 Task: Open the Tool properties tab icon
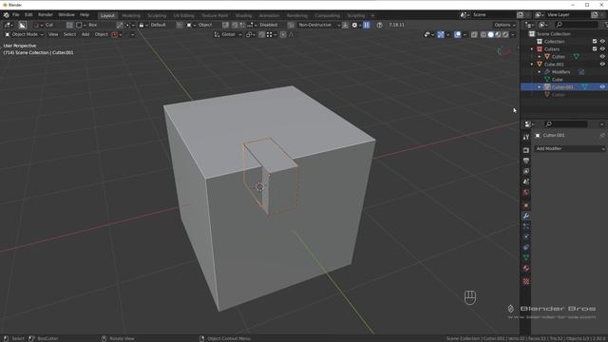point(526,137)
